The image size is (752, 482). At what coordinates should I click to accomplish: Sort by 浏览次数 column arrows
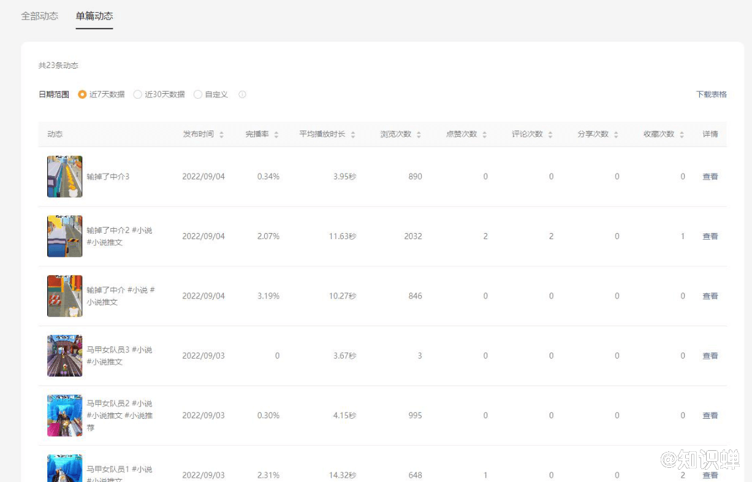(419, 134)
